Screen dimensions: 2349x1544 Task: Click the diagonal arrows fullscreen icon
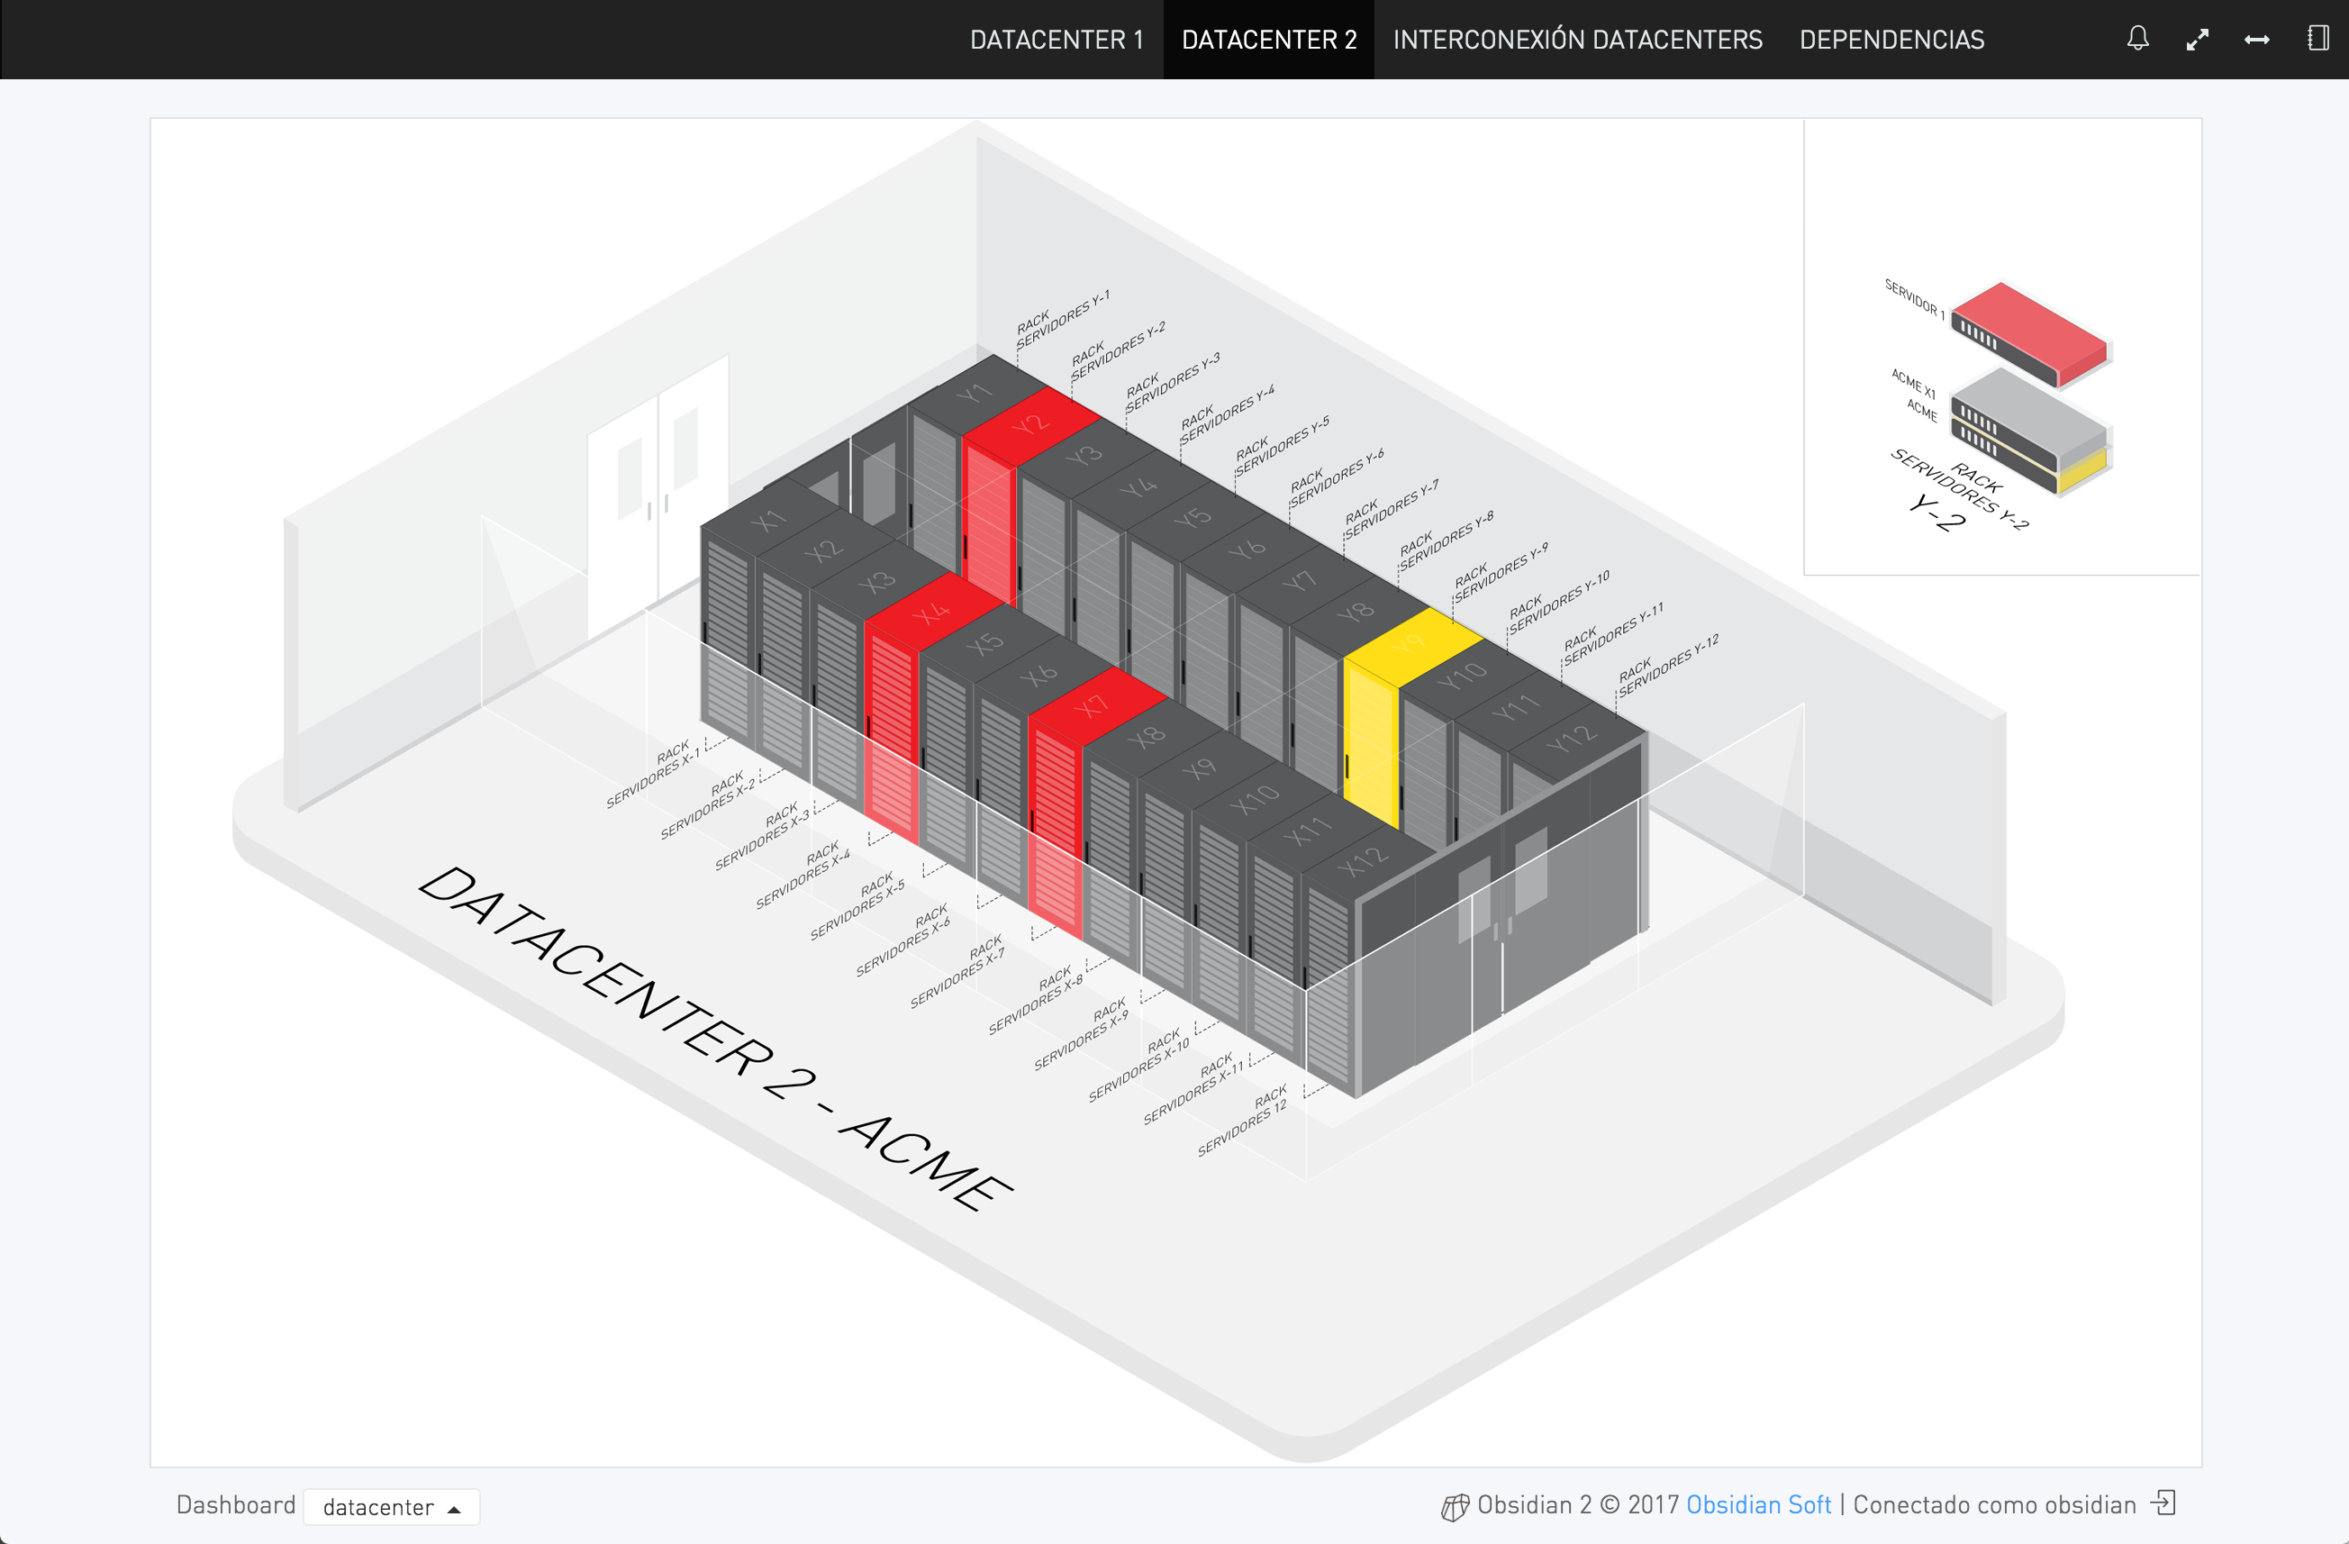2197,40
